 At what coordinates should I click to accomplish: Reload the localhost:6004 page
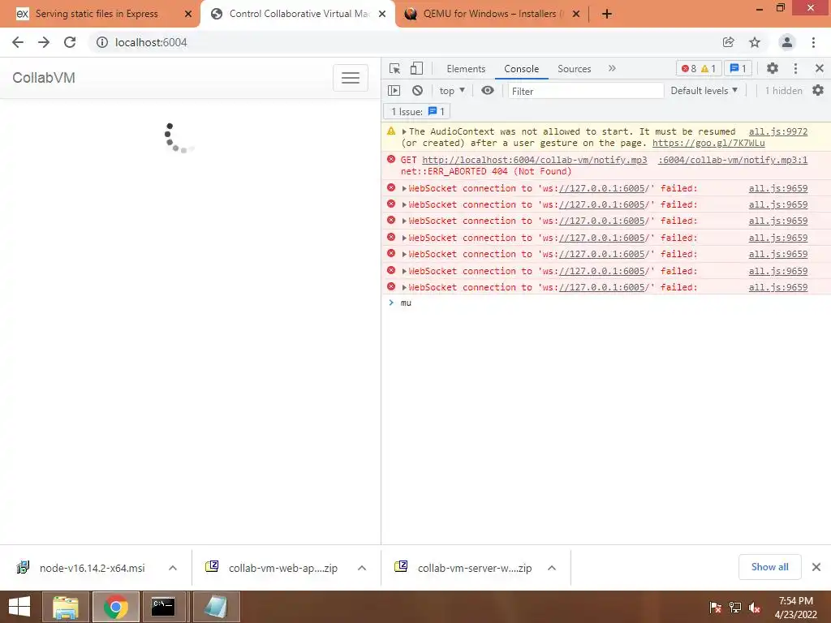pyautogui.click(x=70, y=42)
